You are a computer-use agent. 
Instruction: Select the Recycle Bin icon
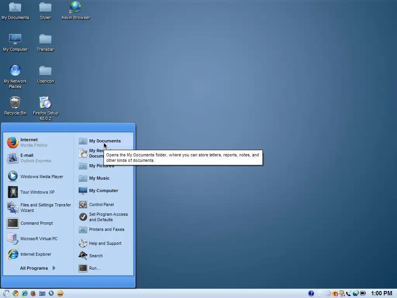coord(15,106)
